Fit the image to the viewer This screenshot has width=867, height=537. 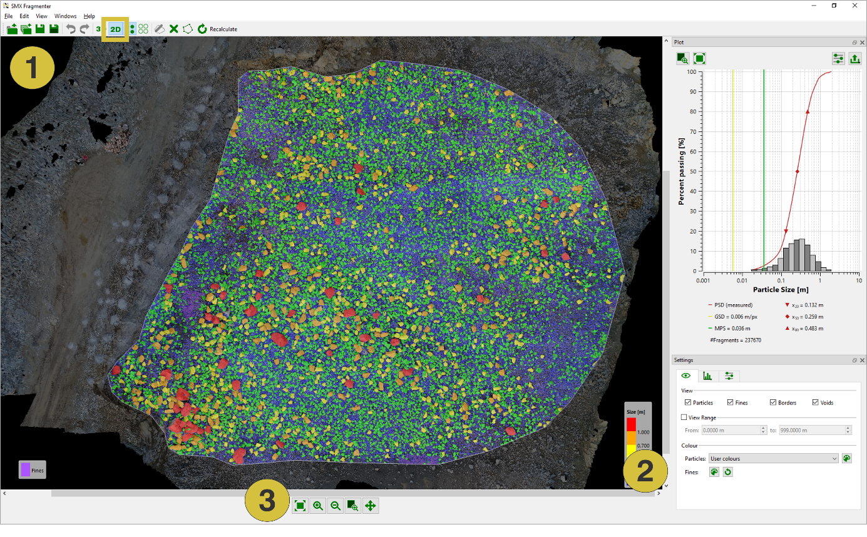tap(300, 506)
